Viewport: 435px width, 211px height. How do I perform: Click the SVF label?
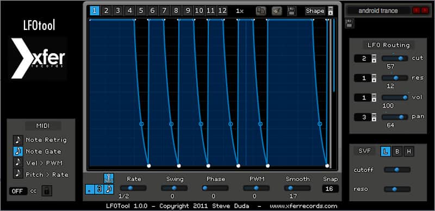click(x=364, y=151)
